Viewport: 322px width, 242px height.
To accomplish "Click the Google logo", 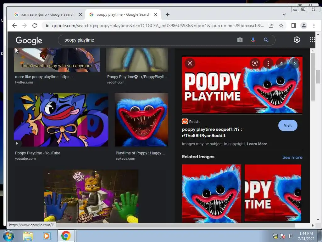I will tap(29, 40).
